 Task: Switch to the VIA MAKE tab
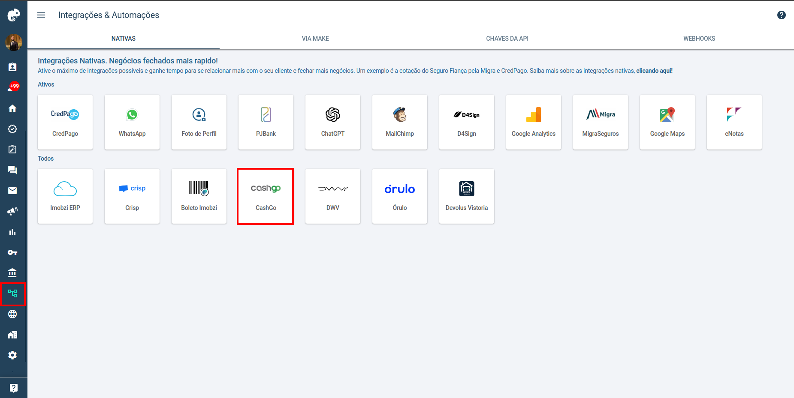(315, 39)
